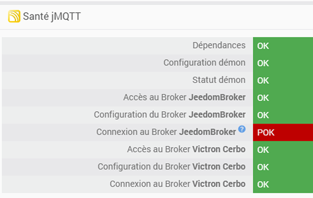Click OK status for Accès au JeedomBroker
Screen dimensions: 313x198
click(x=263, y=98)
